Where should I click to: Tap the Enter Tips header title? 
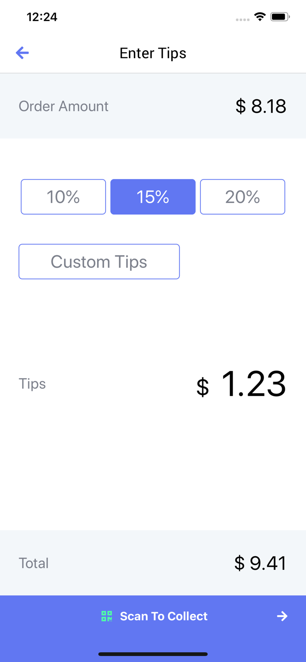coord(153,53)
